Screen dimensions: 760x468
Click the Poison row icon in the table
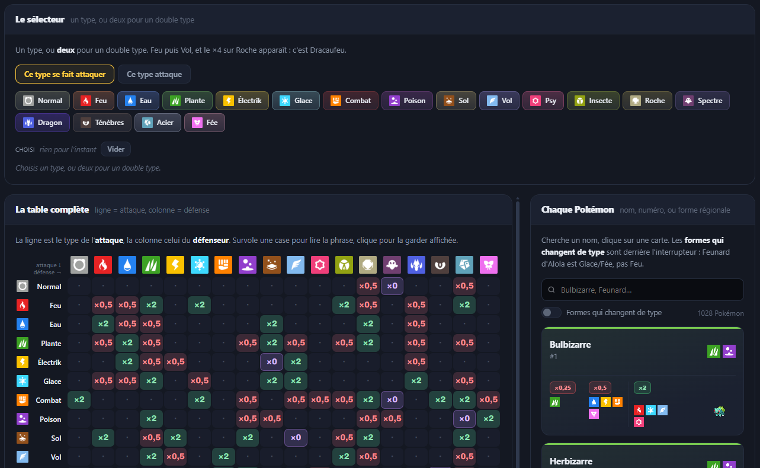(23, 419)
